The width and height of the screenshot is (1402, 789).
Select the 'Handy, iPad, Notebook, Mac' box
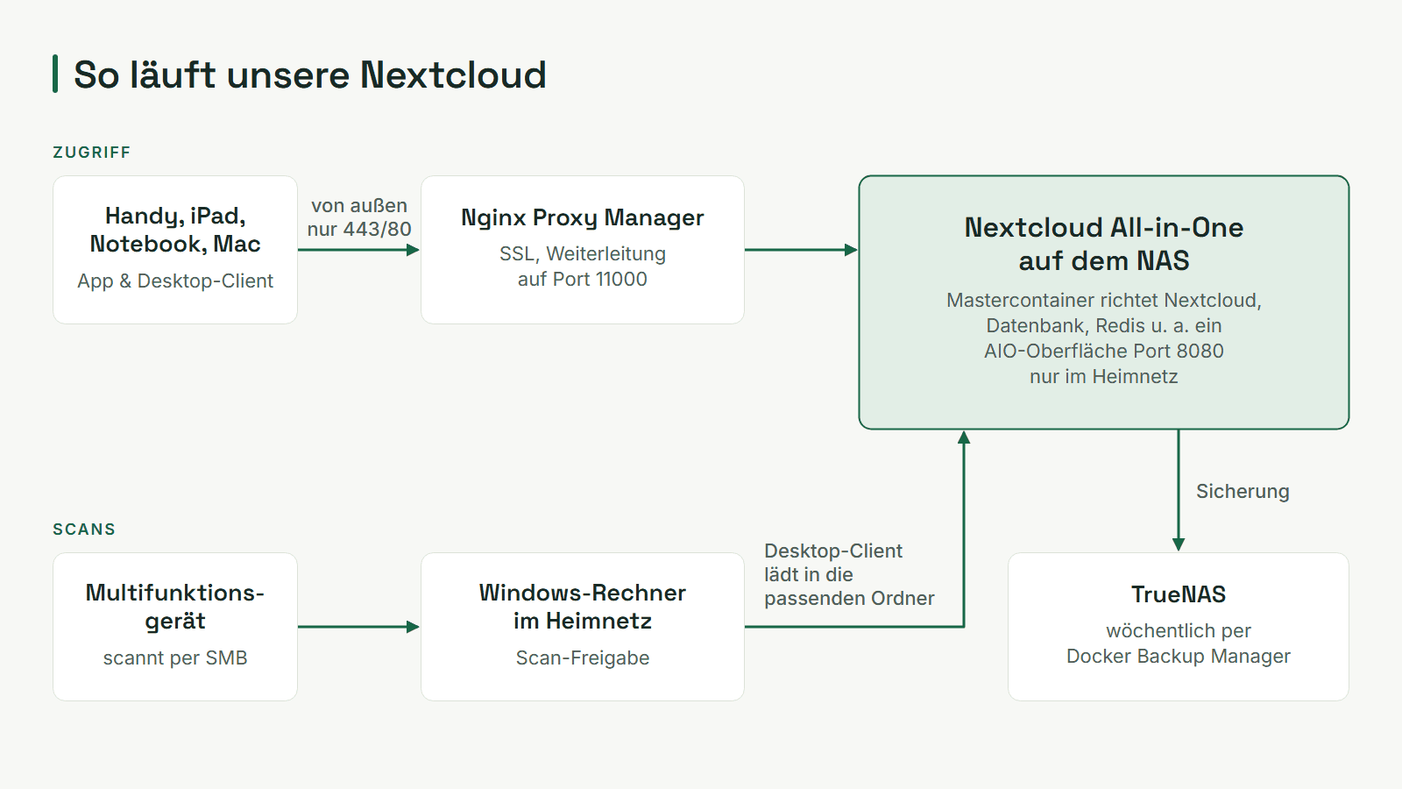point(175,250)
